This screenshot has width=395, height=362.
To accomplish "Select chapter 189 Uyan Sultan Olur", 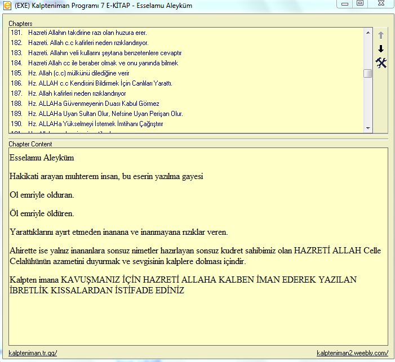I will 187,114.
